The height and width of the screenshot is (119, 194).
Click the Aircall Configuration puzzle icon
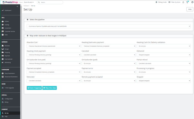tap(3, 99)
